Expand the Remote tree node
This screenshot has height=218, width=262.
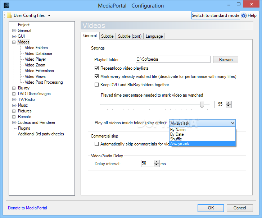[x=14, y=117]
